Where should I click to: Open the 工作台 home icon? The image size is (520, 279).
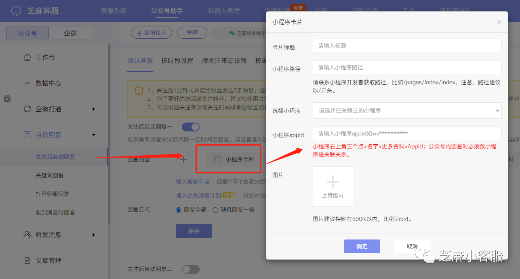(27, 57)
